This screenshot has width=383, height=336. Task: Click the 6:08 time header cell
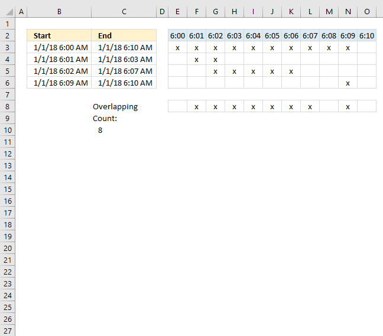[329, 35]
